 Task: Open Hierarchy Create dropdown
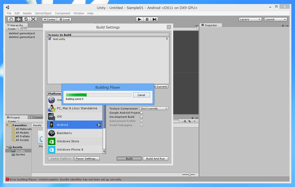pyautogui.click(x=13, y=29)
